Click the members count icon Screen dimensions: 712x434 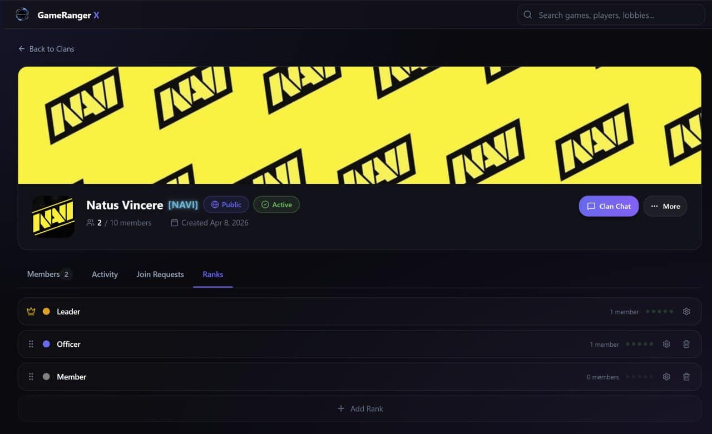[91, 223]
